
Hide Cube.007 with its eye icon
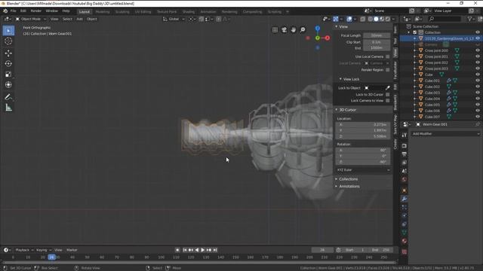pyautogui.click(x=478, y=117)
